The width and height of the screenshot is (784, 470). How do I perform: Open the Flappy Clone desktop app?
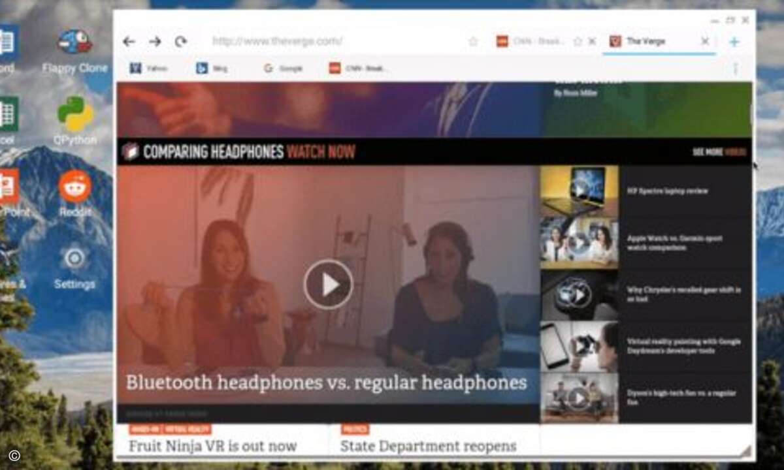point(74,51)
